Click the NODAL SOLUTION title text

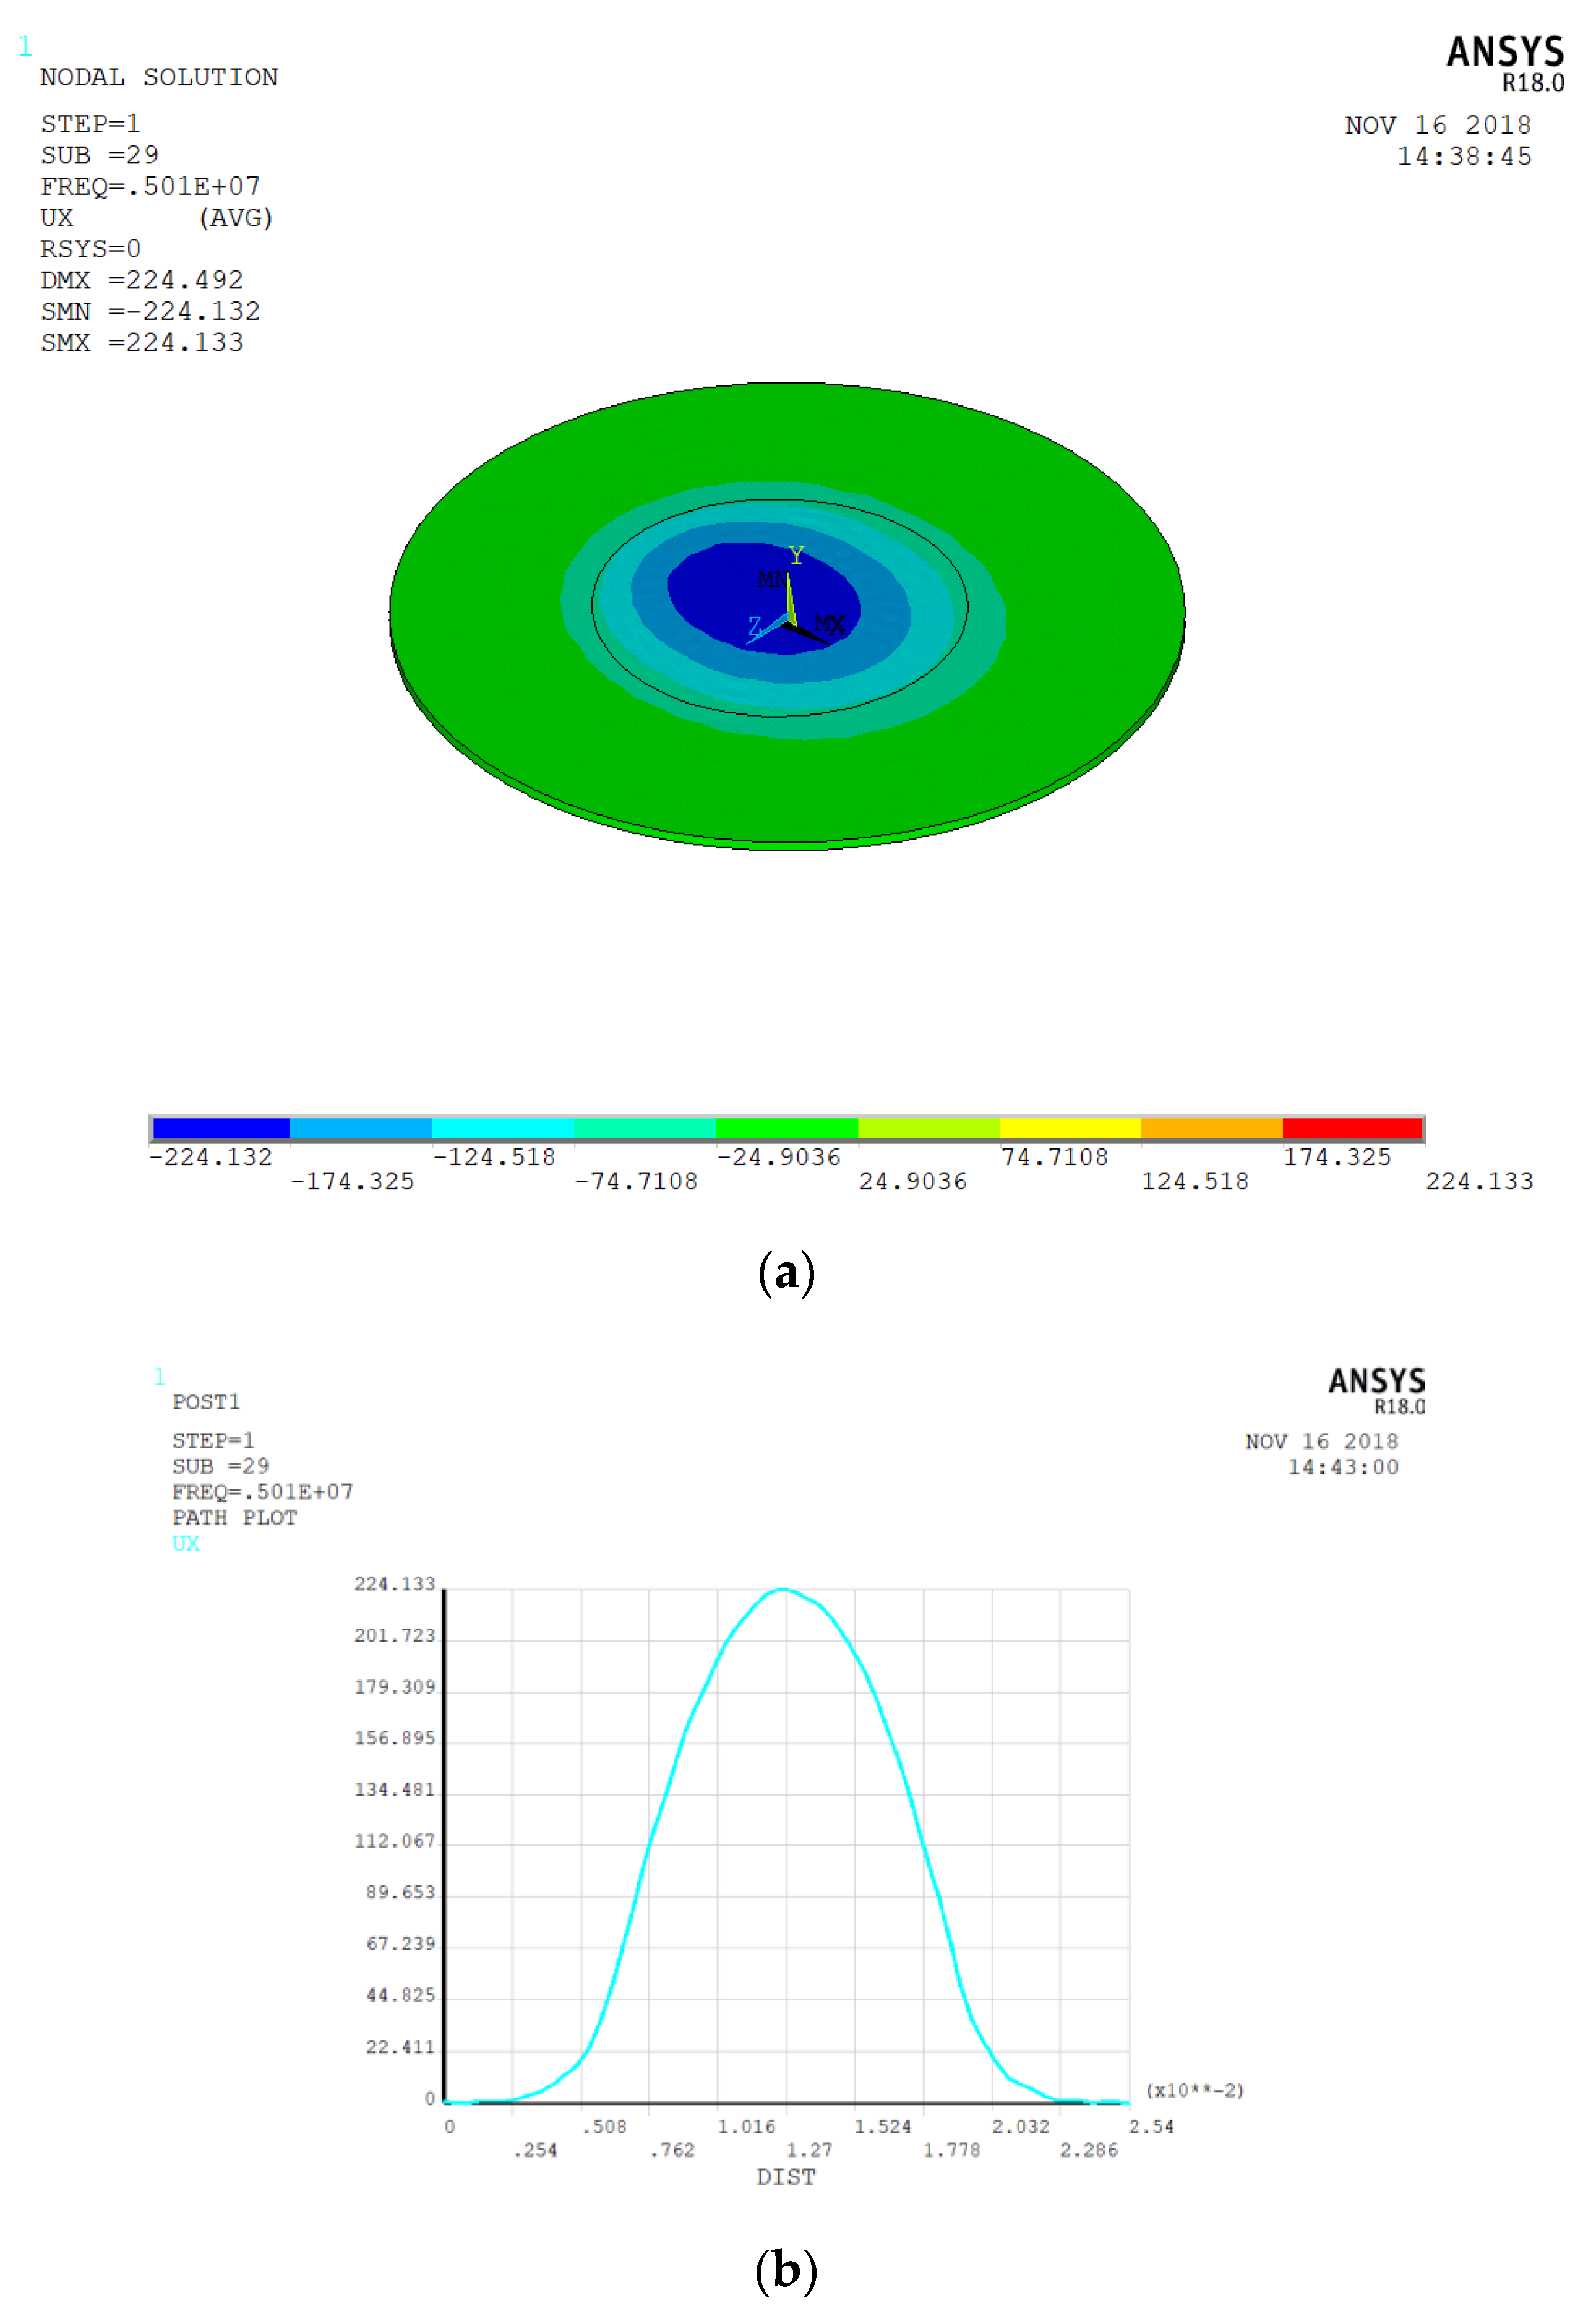click(159, 78)
